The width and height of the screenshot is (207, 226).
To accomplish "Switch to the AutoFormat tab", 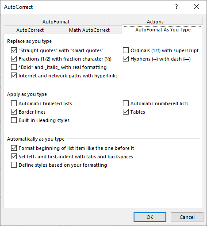I will pos(56,22).
